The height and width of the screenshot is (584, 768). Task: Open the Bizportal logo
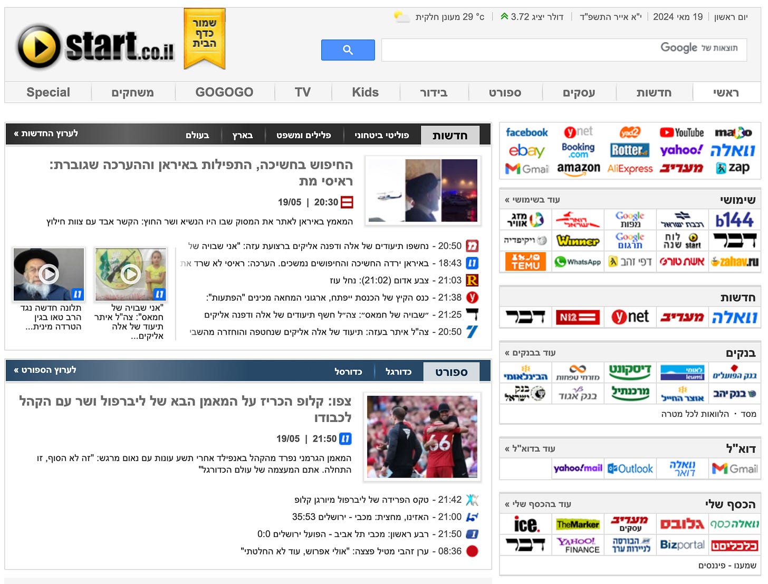click(682, 544)
